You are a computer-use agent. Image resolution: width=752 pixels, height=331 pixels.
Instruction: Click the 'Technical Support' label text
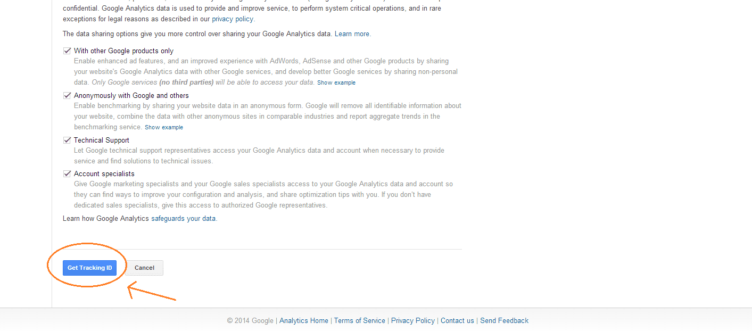tap(102, 140)
